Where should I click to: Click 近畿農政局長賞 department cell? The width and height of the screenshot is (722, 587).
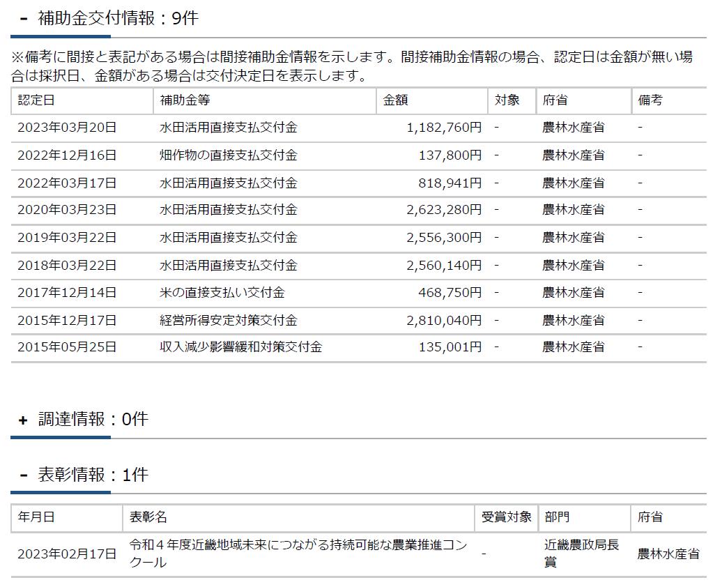point(581,554)
